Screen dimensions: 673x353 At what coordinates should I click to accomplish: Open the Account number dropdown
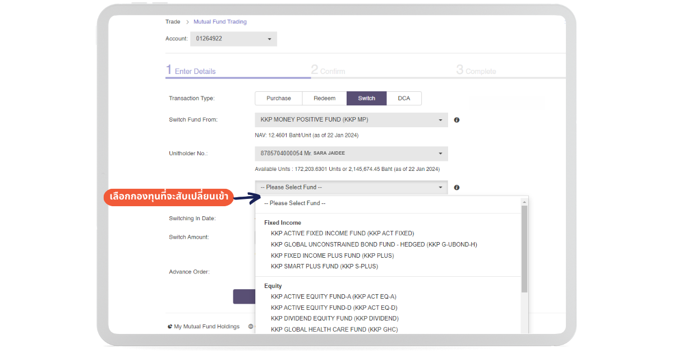tap(233, 39)
